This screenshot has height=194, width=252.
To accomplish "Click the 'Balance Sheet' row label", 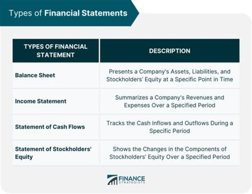I will [35, 75].
